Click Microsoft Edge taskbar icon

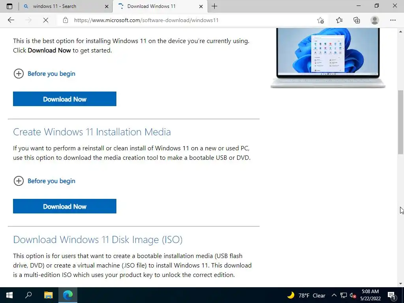pos(68,295)
